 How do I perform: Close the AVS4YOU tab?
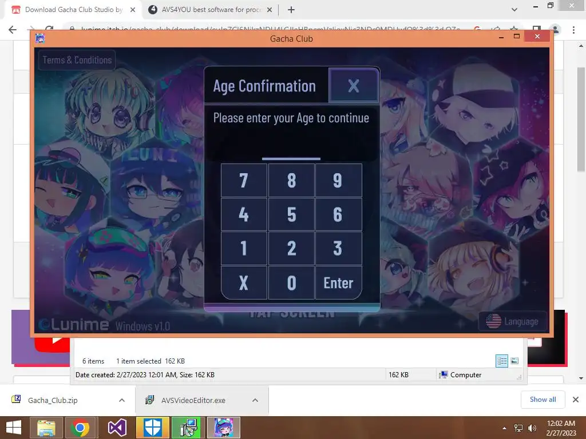pos(270,10)
